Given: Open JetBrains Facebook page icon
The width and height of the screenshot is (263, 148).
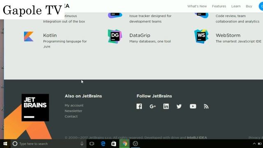Looking at the screenshot, I should [x=139, y=106].
